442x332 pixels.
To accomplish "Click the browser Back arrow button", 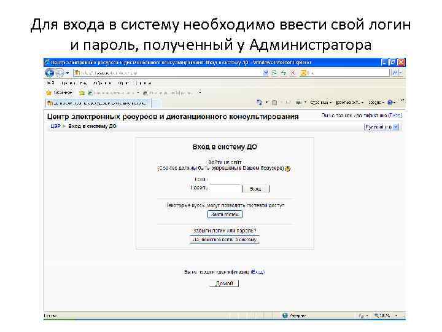I will [50, 73].
